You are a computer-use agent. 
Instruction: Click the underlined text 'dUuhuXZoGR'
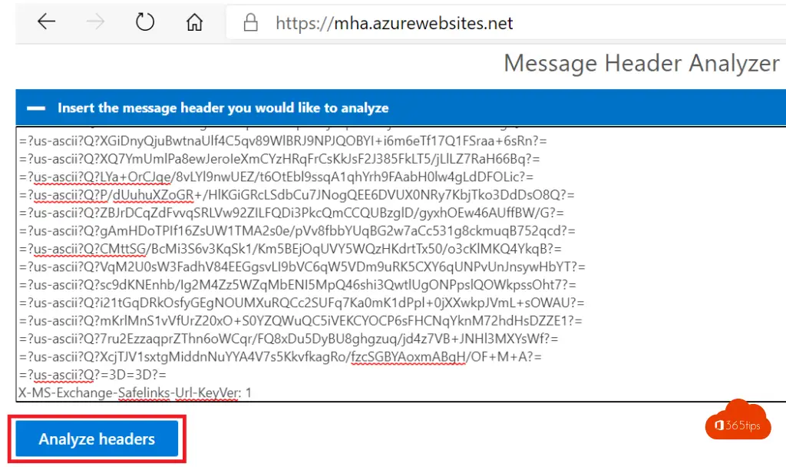click(x=153, y=194)
